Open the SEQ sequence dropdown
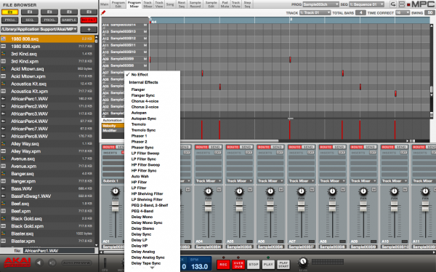 (x=367, y=4)
